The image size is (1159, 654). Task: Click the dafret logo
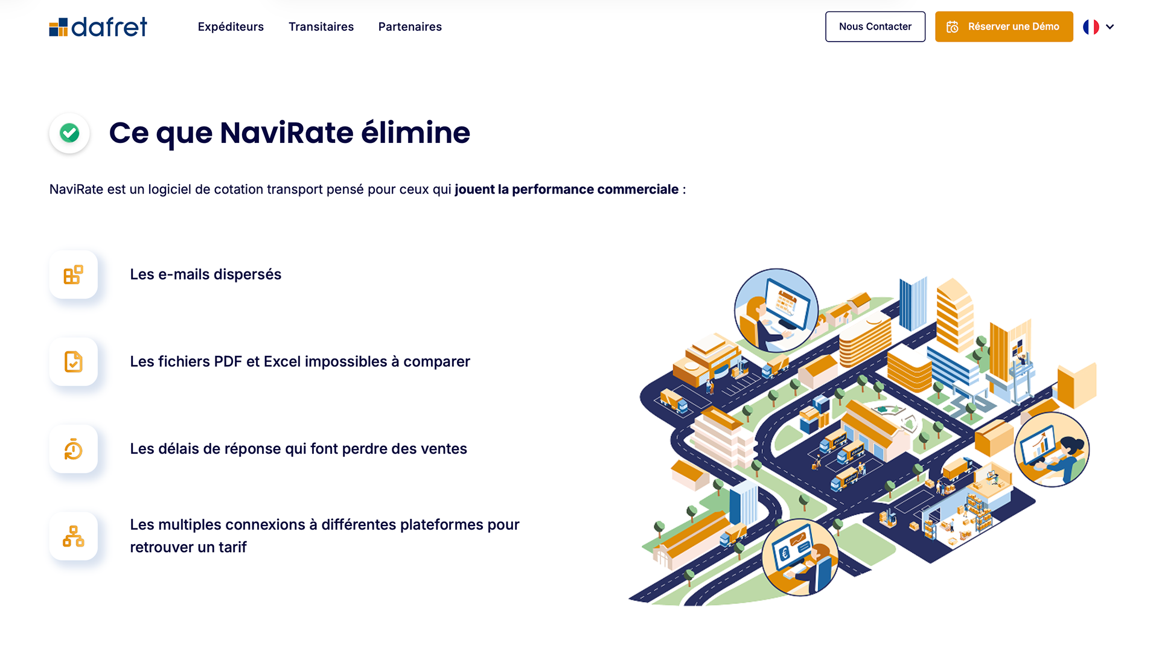pyautogui.click(x=98, y=27)
